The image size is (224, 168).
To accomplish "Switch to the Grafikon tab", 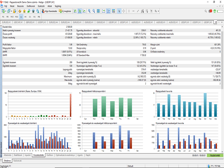I will point(49,154).
